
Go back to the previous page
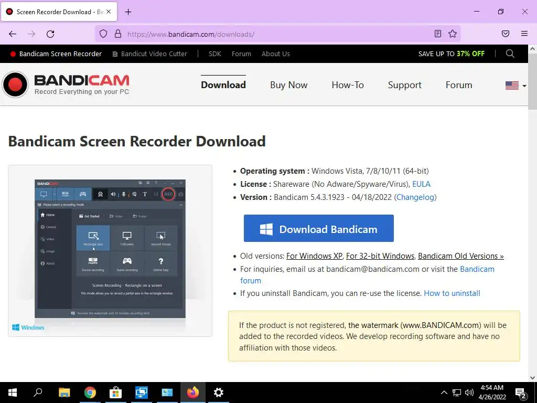point(13,34)
